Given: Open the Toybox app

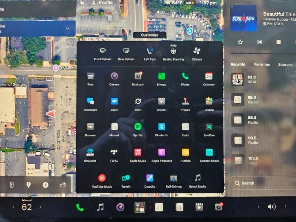Looking at the screenshot, I should point(209,101).
